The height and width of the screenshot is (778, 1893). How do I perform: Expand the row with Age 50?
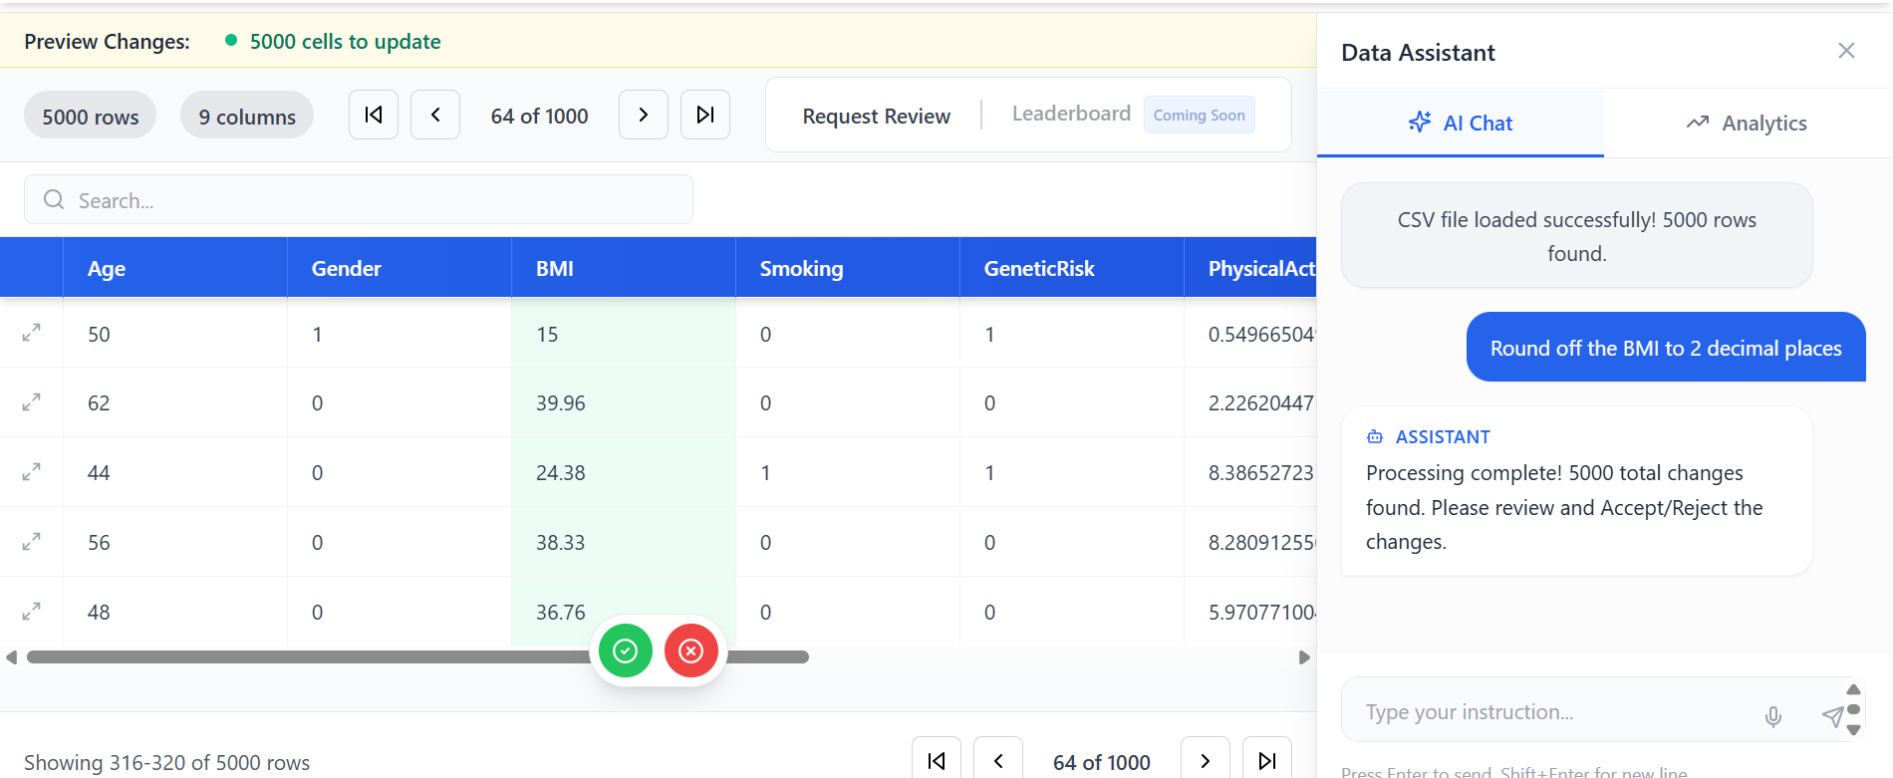[x=32, y=333]
